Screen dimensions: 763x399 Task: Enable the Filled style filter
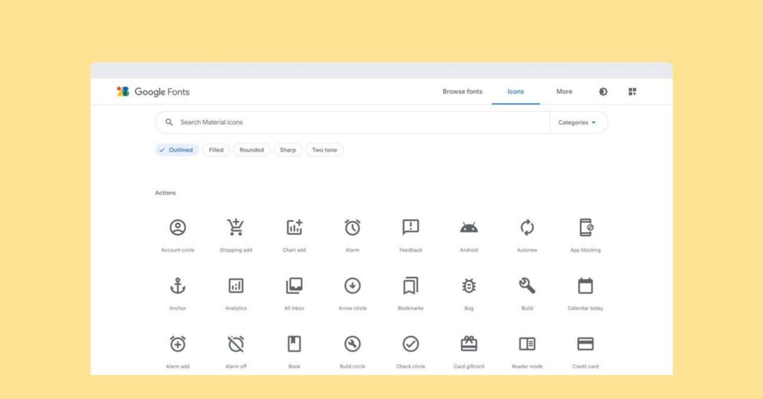216,150
